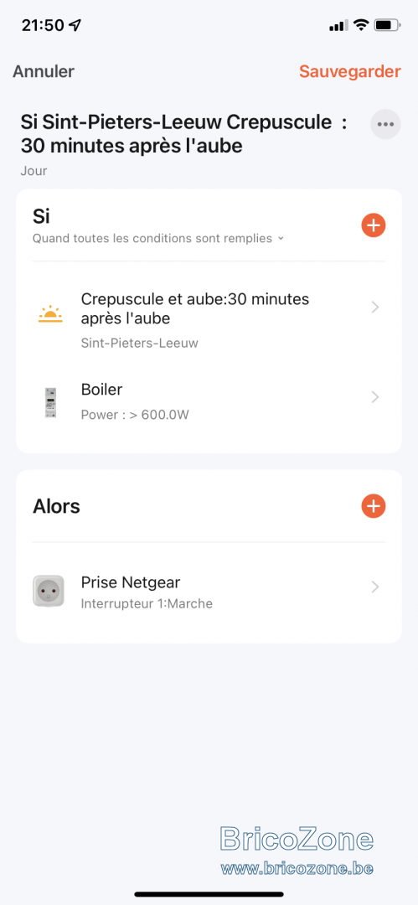Open 'Interrupteur 1:Marche' action details
The height and width of the screenshot is (905, 418).
coord(147,604)
